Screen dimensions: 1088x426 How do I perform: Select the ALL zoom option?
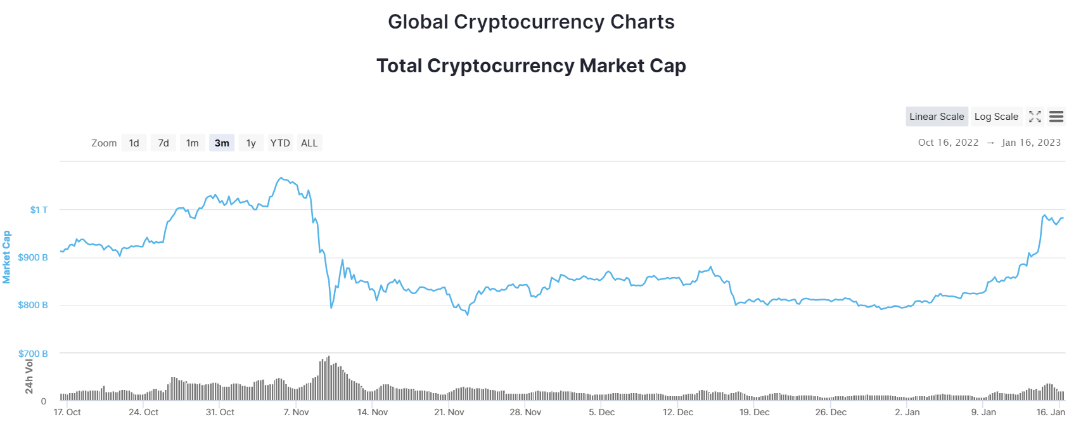pos(309,143)
